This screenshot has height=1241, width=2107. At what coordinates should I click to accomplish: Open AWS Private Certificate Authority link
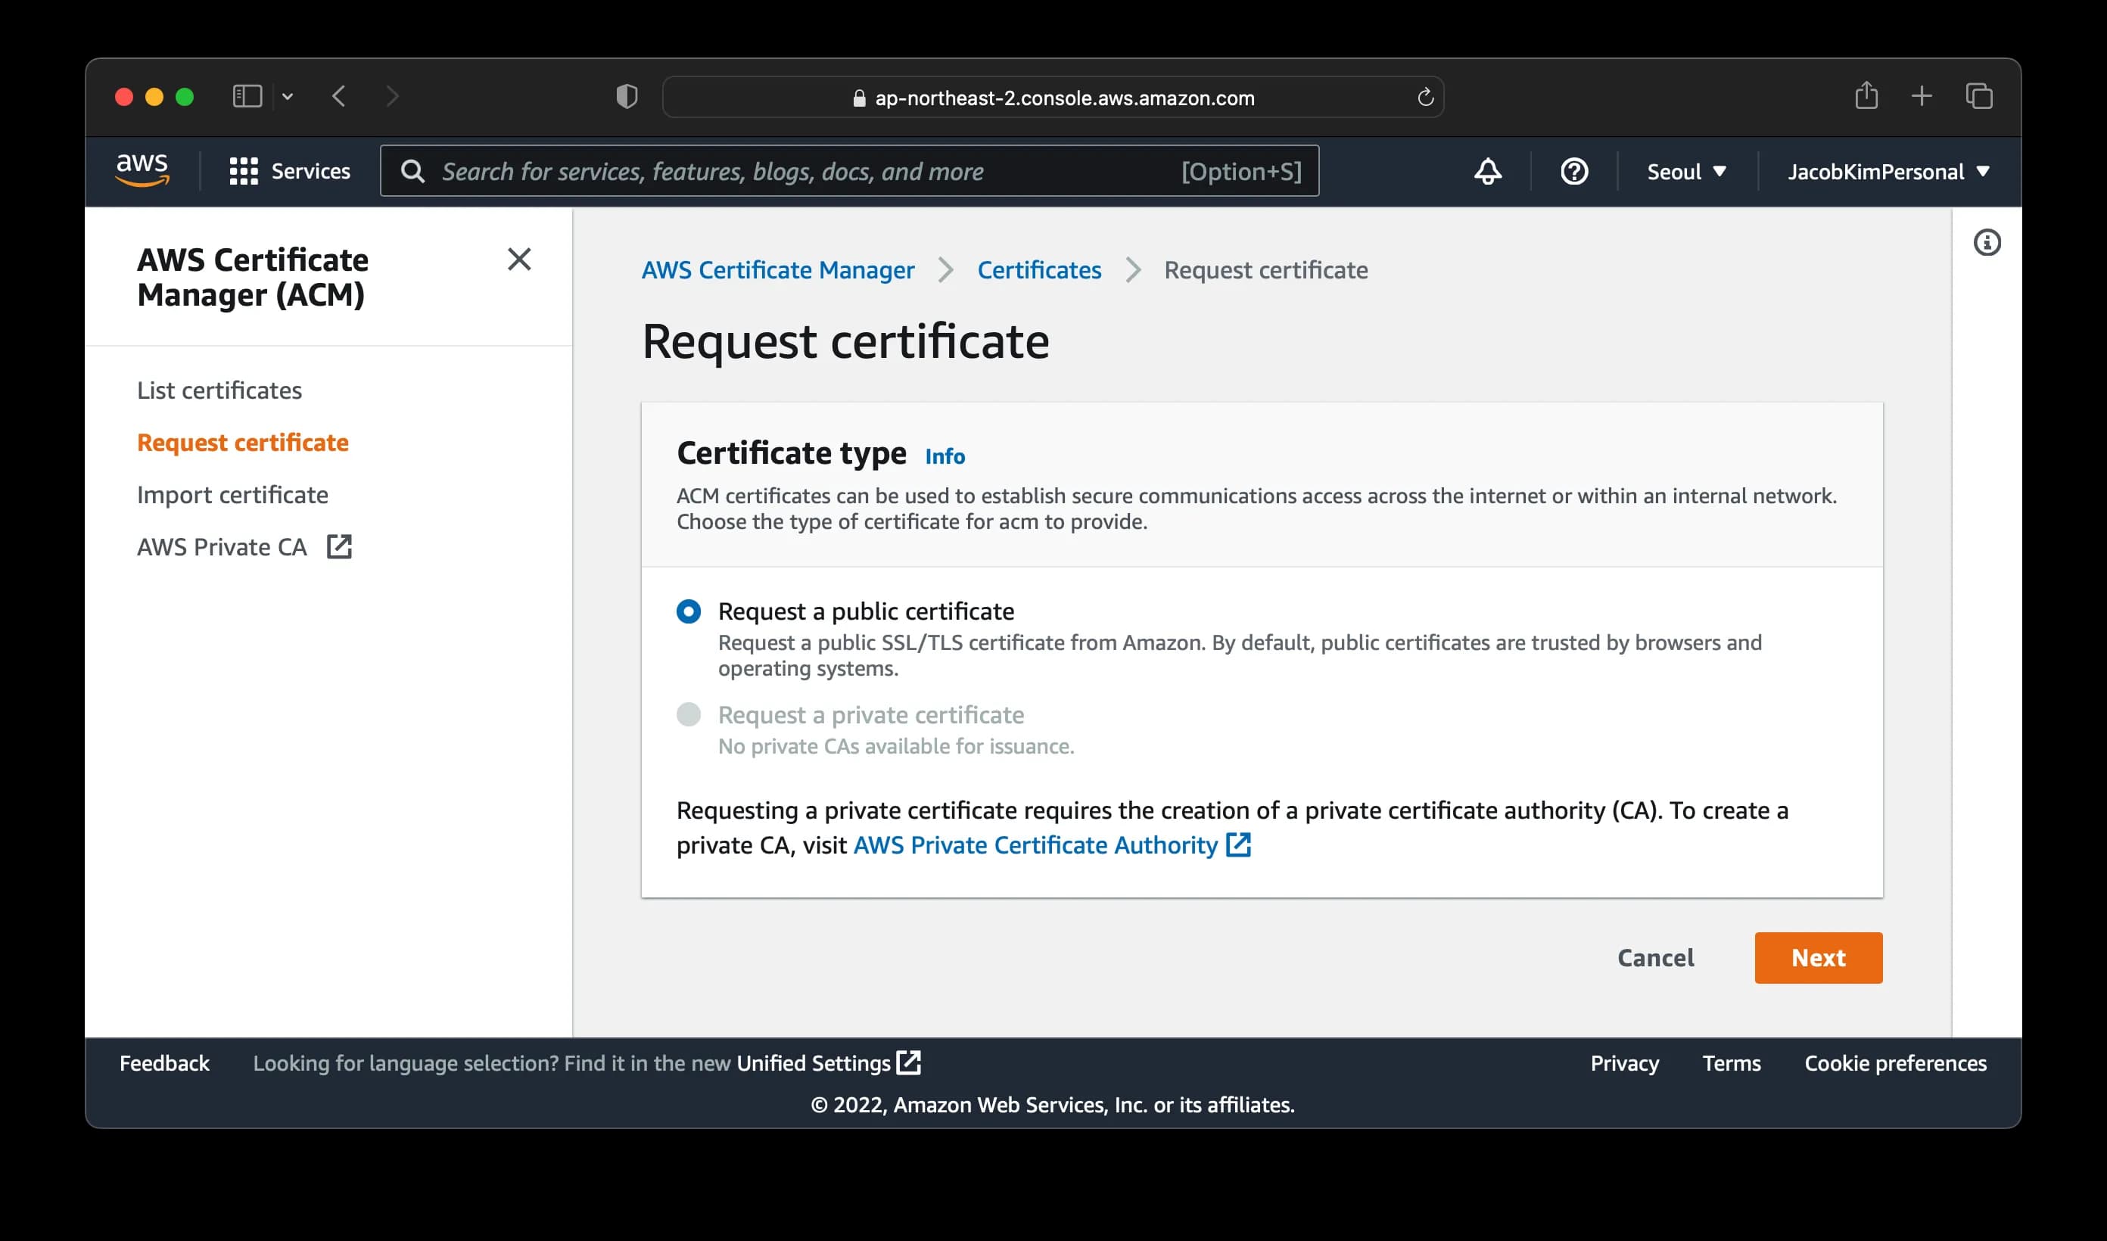click(1035, 844)
